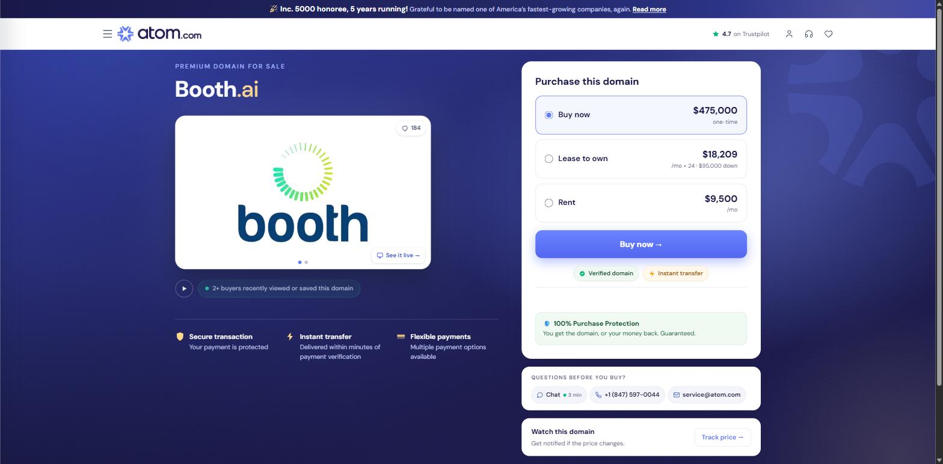This screenshot has height=464, width=943.
Task: Like the domain via heart 184 badge
Action: pos(411,128)
